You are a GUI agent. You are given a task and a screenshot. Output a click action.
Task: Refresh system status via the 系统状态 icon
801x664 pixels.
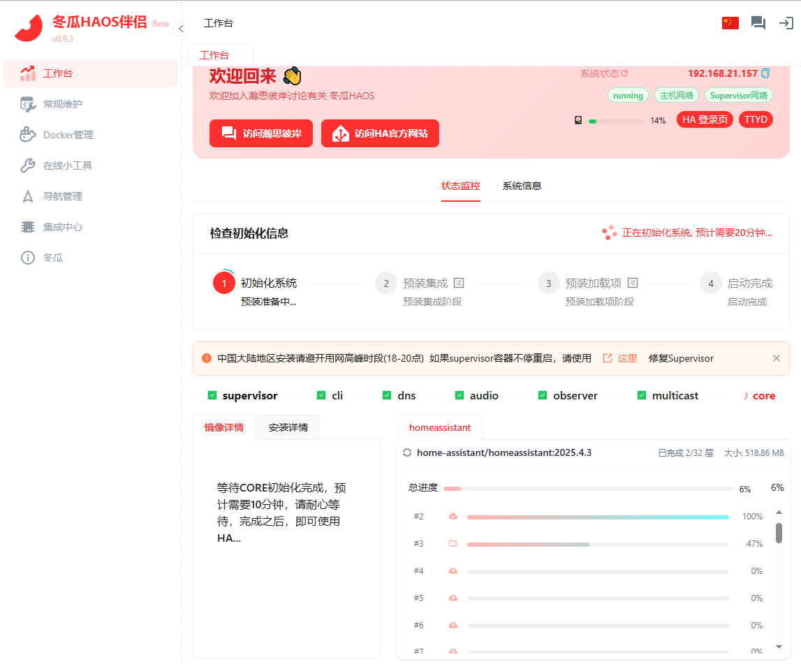[x=624, y=73]
